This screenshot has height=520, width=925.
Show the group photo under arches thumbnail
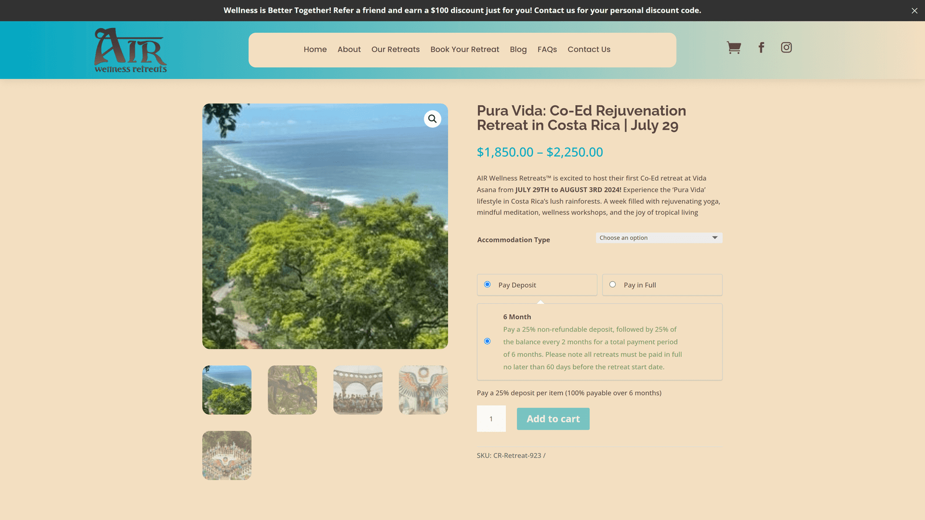358,390
